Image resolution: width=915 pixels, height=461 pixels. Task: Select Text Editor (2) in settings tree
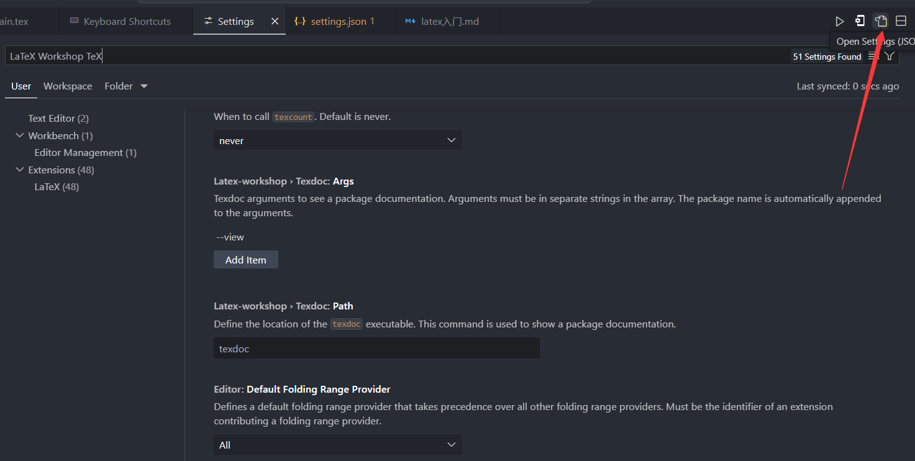pyautogui.click(x=58, y=118)
